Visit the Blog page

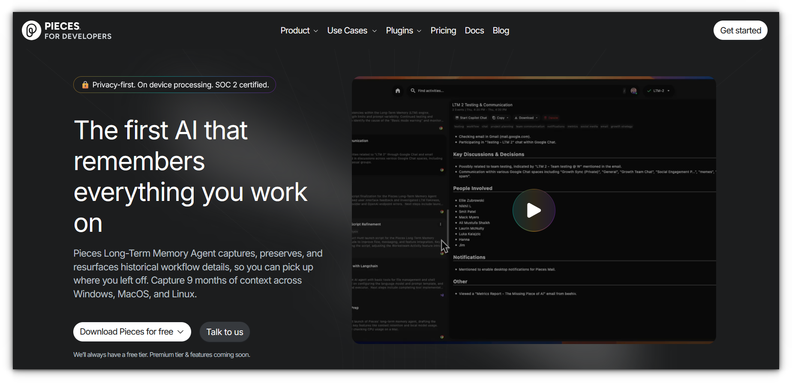pyautogui.click(x=501, y=30)
